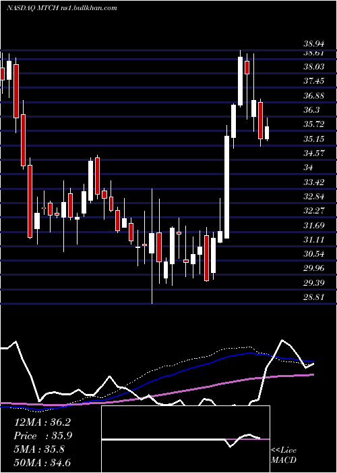Select the 36.3 price level label
337x473 pixels.
(311, 109)
